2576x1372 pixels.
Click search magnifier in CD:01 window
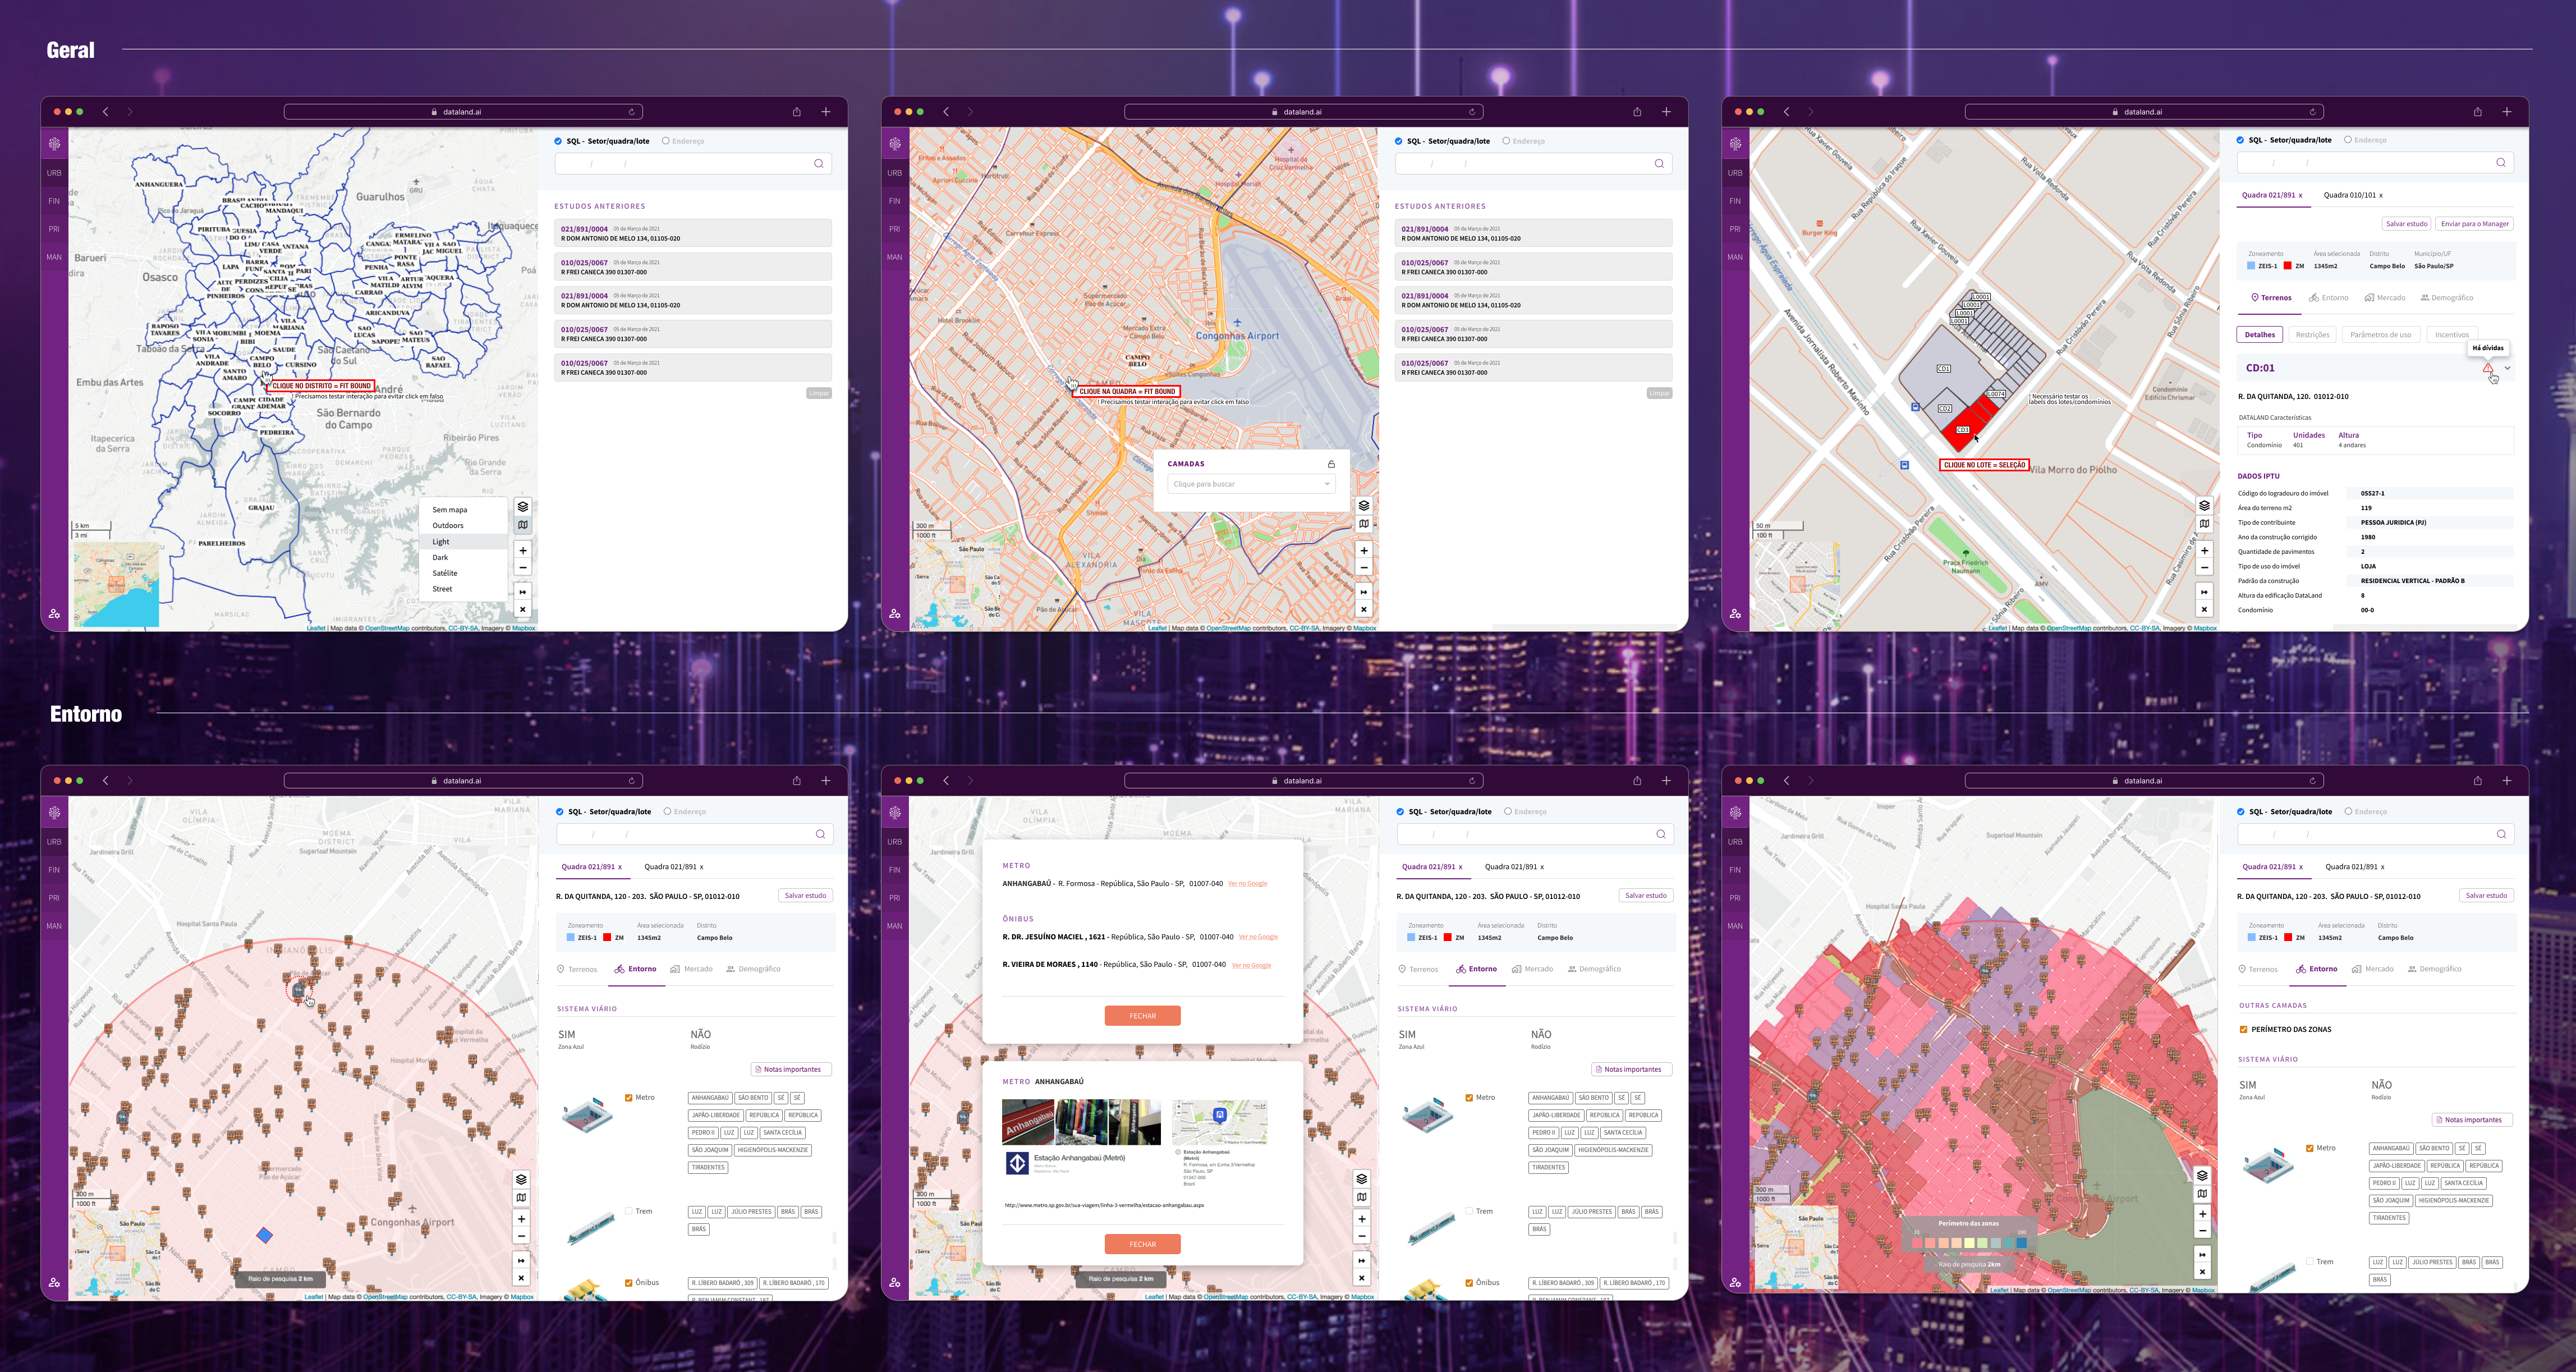[x=2500, y=162]
